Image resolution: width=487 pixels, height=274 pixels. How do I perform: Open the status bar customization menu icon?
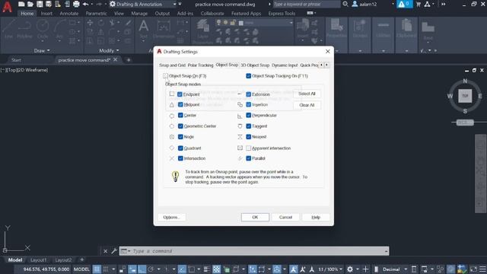tap(482, 269)
